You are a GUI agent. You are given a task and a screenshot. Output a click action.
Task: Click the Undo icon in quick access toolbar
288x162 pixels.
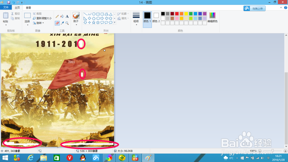13,2
